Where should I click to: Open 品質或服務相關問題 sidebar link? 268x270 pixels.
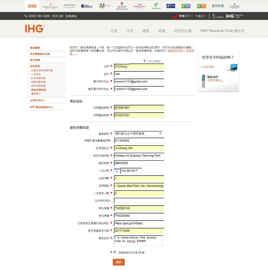click(42, 71)
